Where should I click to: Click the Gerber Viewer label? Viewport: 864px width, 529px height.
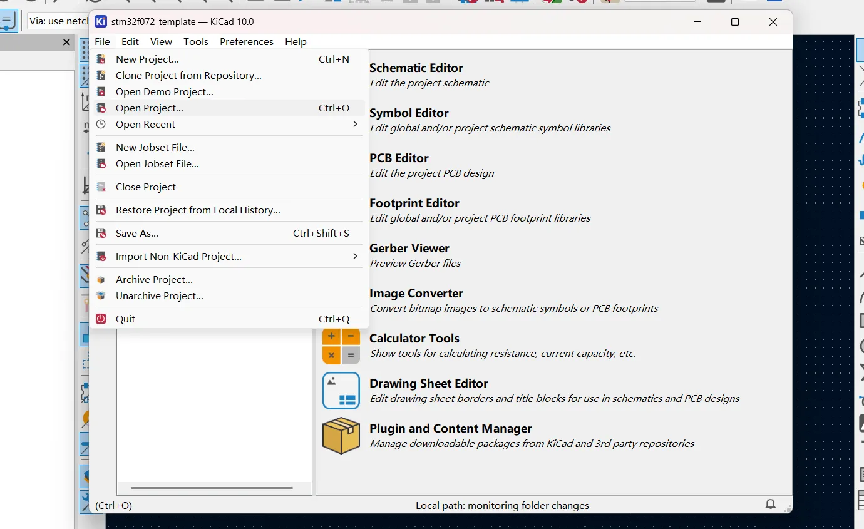[x=409, y=248]
